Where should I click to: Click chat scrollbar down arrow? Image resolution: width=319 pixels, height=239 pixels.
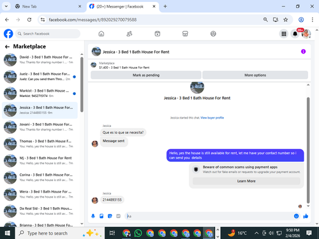[308, 206]
